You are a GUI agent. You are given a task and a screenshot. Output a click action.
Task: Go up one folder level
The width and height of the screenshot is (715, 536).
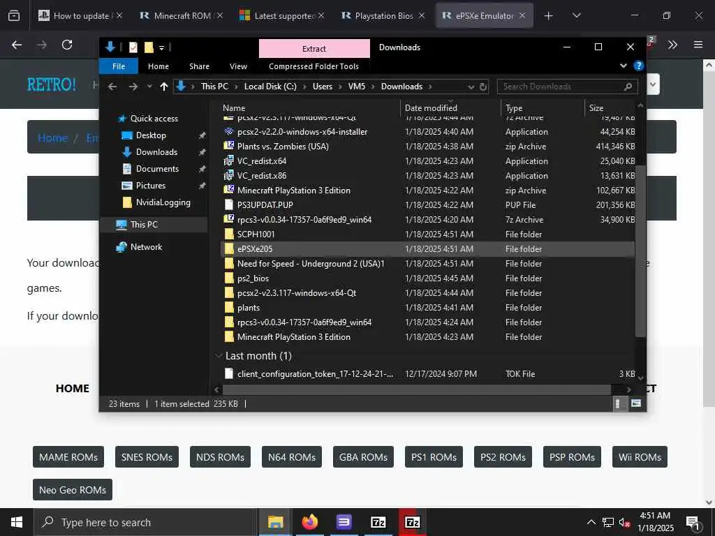coord(163,87)
